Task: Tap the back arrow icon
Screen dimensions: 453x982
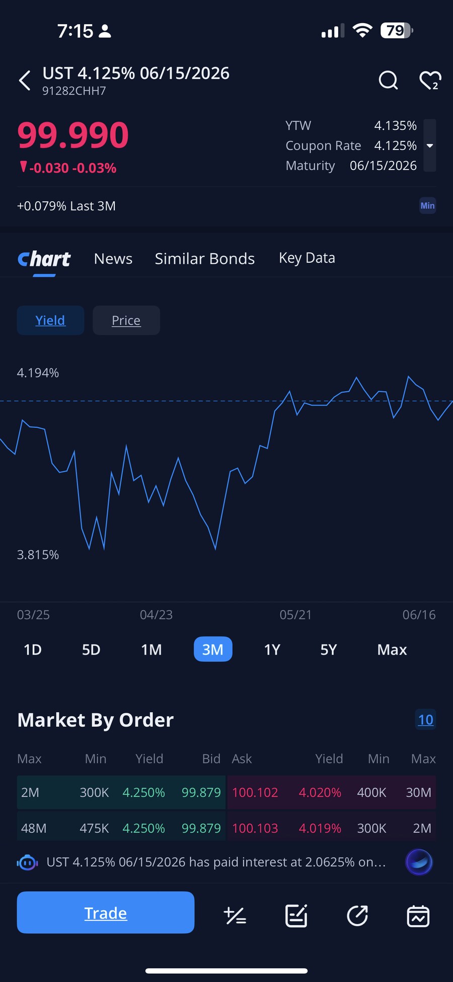Action: [25, 81]
